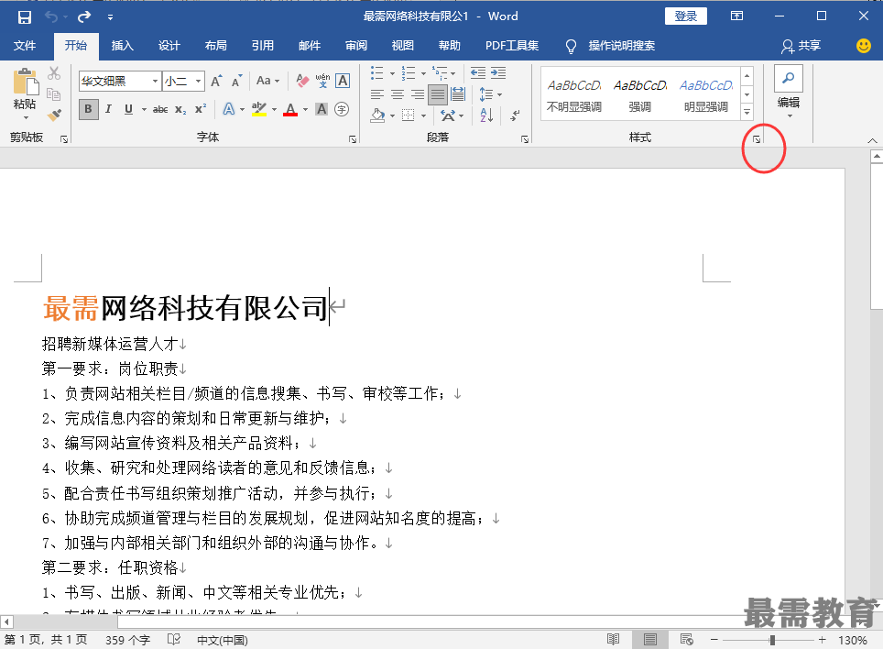Viewport: 883px width, 649px height.
Task: Align text left
Action: [x=377, y=94]
